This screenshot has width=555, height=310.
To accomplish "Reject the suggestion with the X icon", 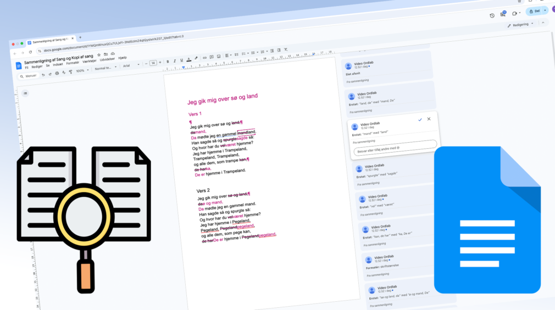I will tap(429, 119).
